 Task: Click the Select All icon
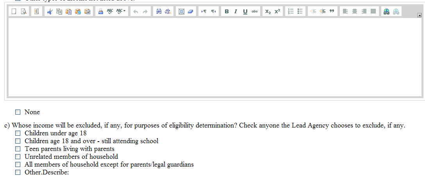pyautogui.click(x=181, y=11)
